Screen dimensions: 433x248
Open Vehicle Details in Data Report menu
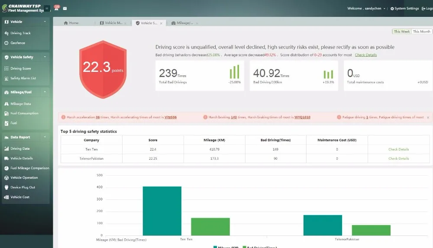point(22,158)
